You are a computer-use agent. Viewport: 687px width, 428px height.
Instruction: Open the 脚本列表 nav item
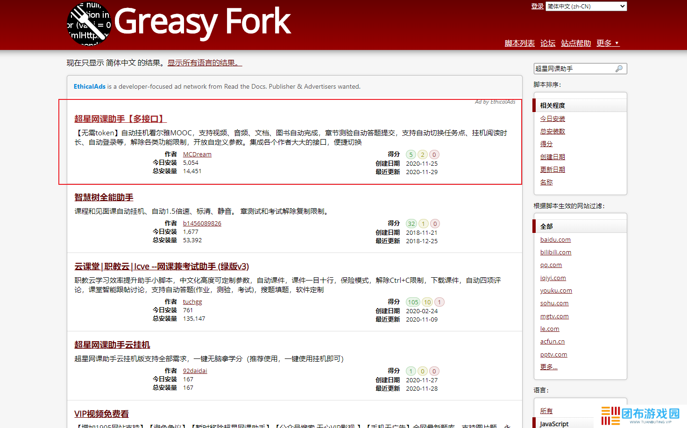click(x=520, y=43)
